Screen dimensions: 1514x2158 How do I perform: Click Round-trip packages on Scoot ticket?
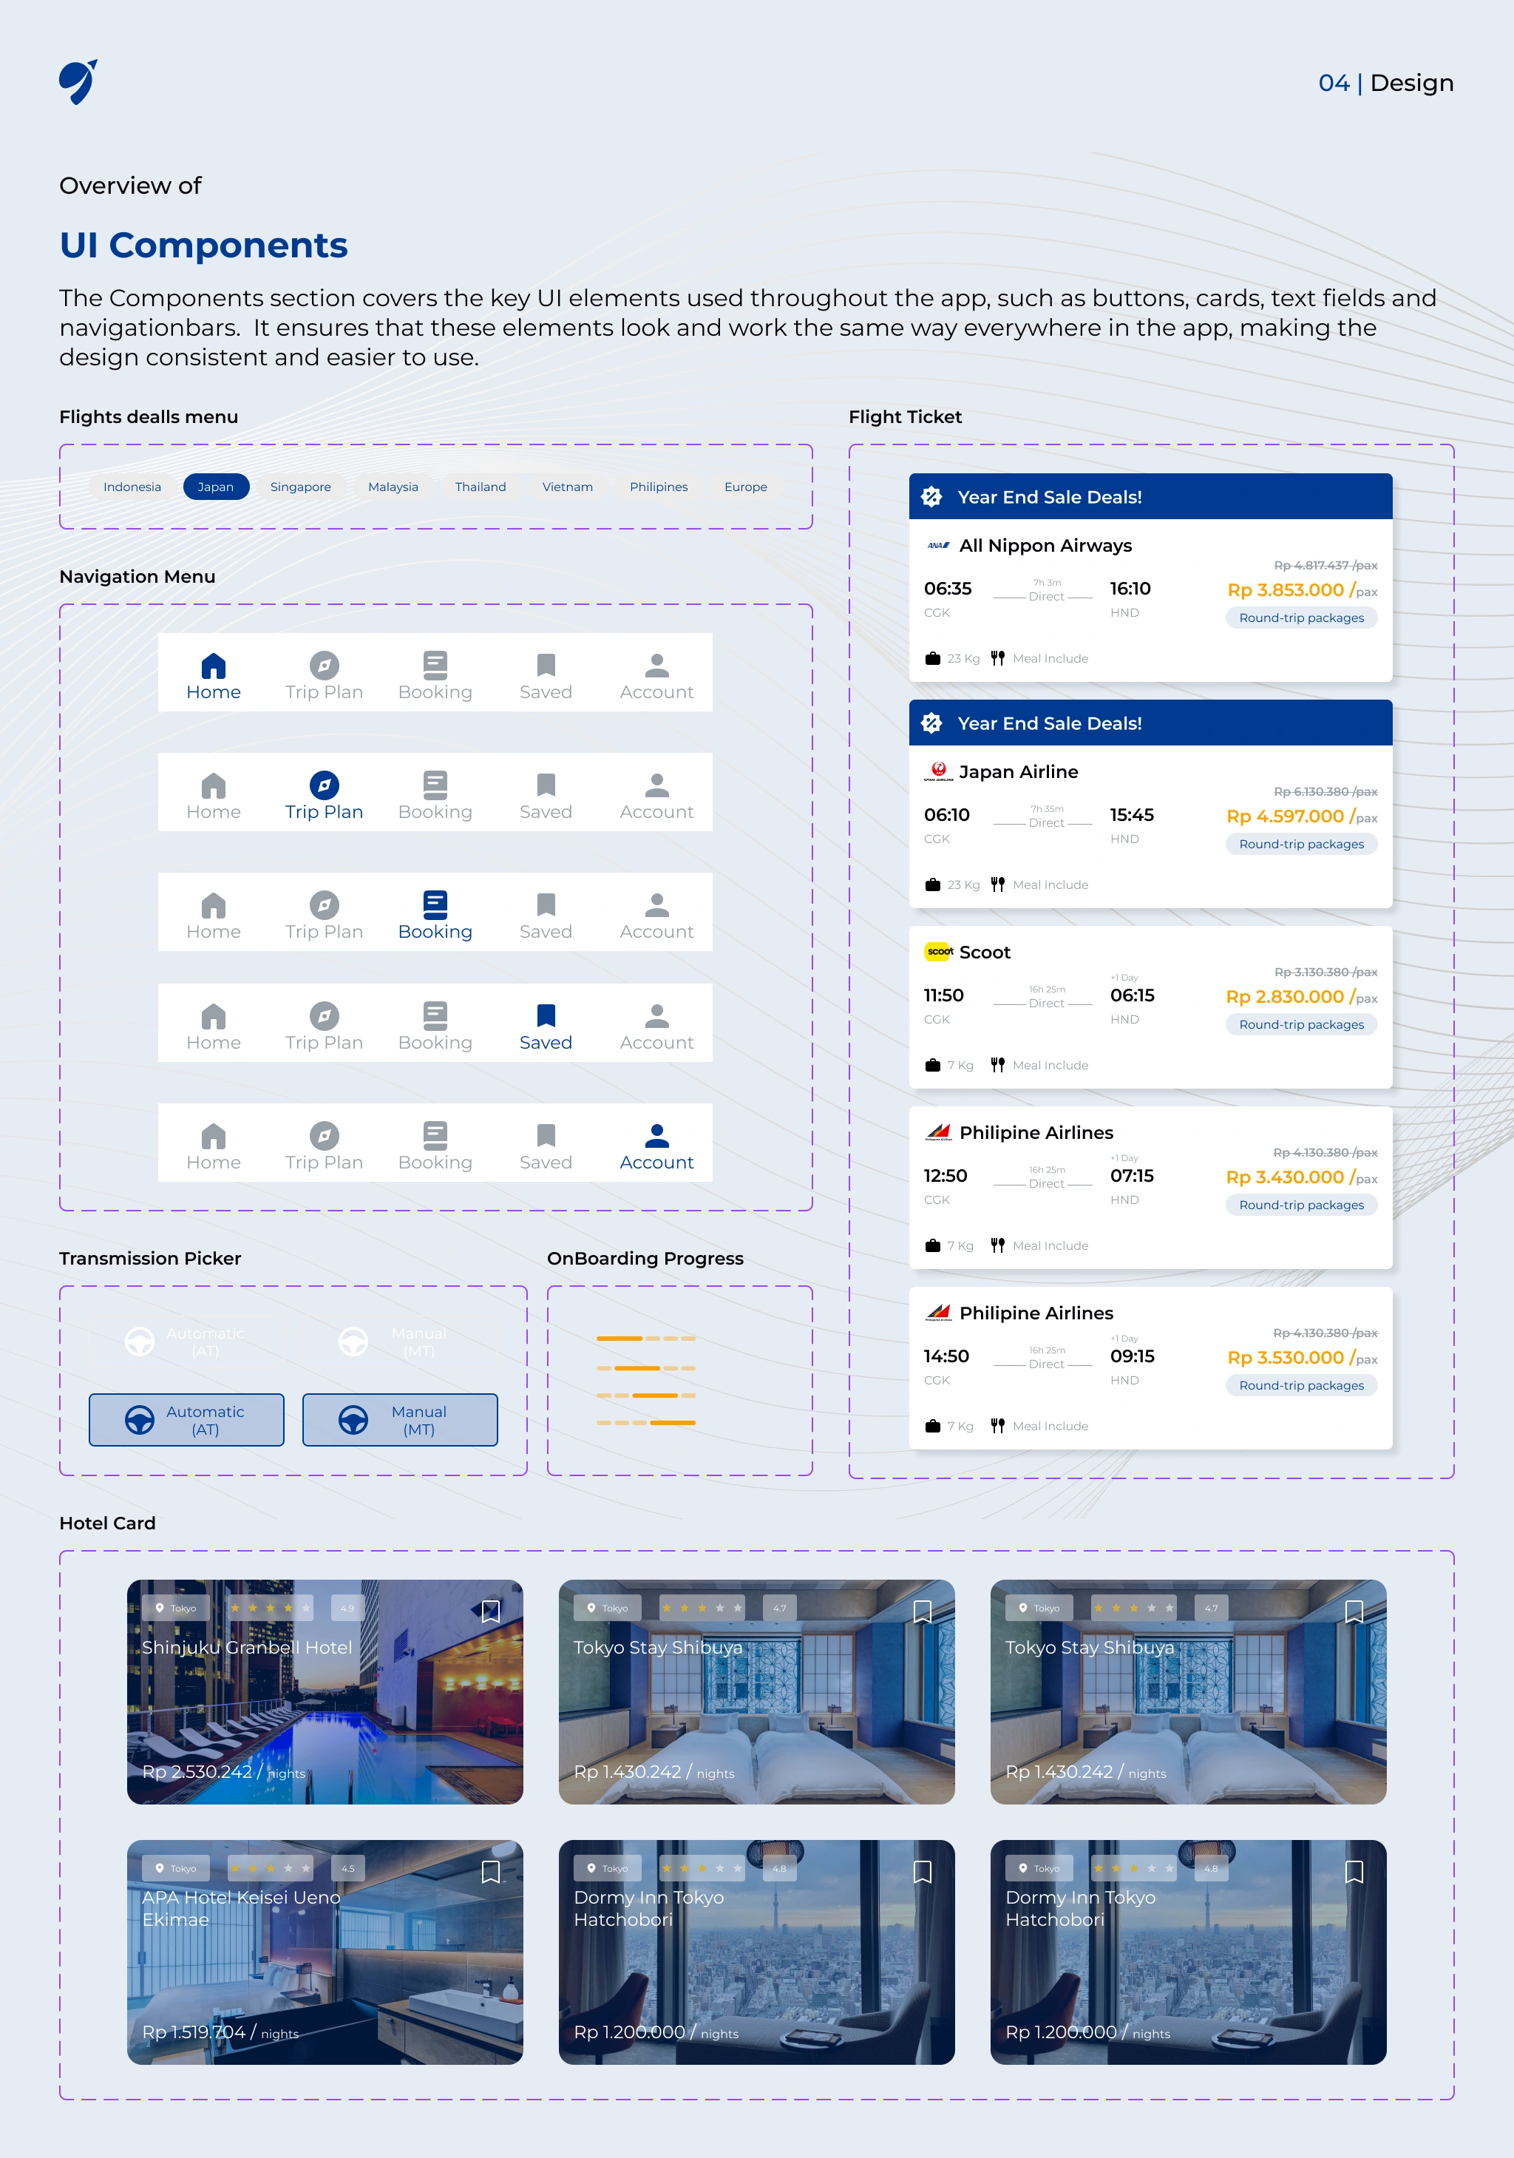click(x=1300, y=1024)
